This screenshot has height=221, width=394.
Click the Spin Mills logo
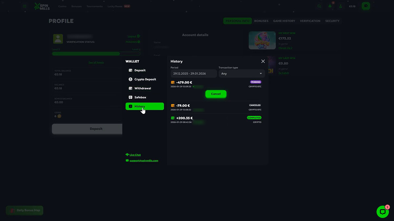tap(42, 6)
